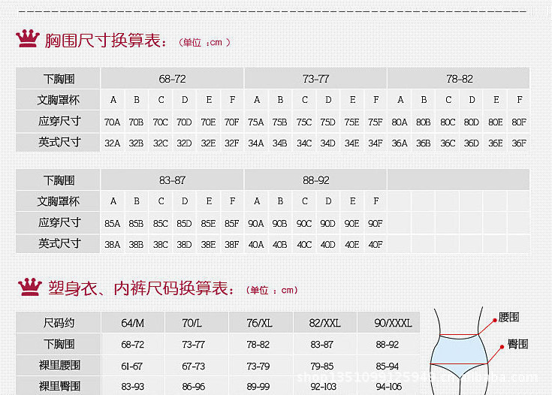Select the 70A size cell
Screen dimensions: 552x395
[113, 122]
